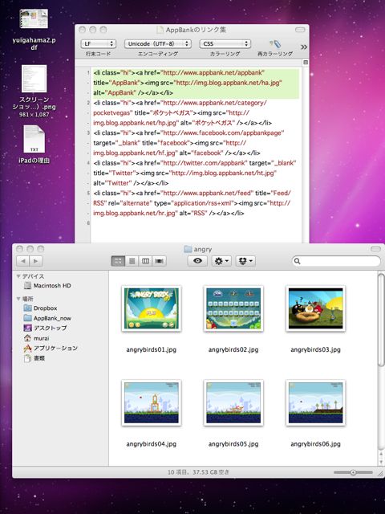Toggle the Finder angry window toolbar pill
385x514 pixels.
377,249
